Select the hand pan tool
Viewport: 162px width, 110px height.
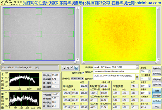[72, 68]
